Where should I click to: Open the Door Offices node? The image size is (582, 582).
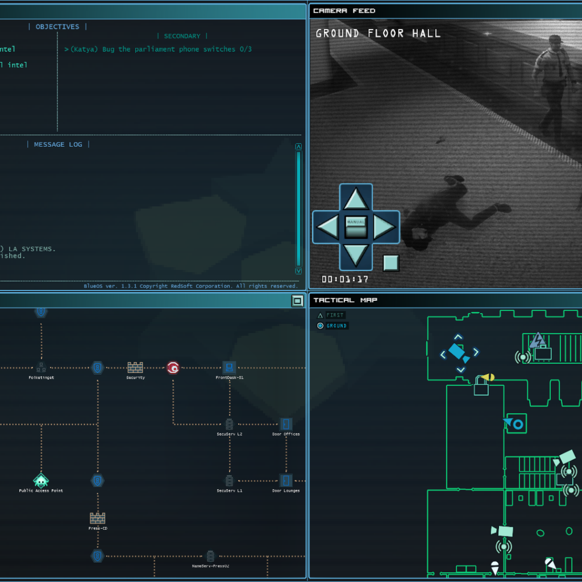tap(286, 425)
